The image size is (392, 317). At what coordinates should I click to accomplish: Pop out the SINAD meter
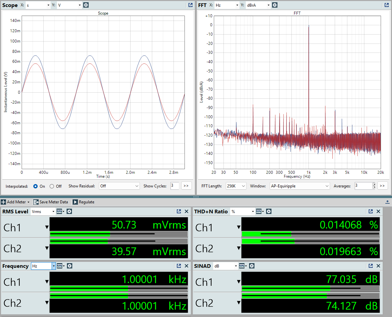click(x=370, y=266)
